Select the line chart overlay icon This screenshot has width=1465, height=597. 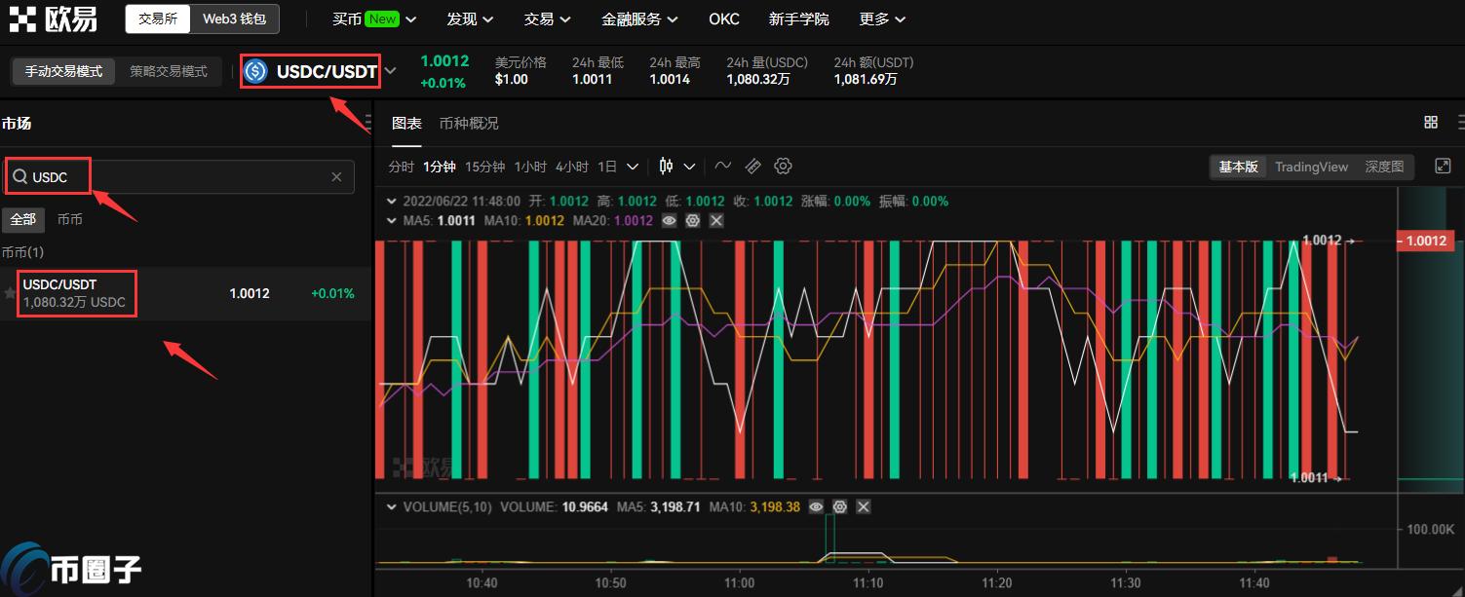pos(722,166)
